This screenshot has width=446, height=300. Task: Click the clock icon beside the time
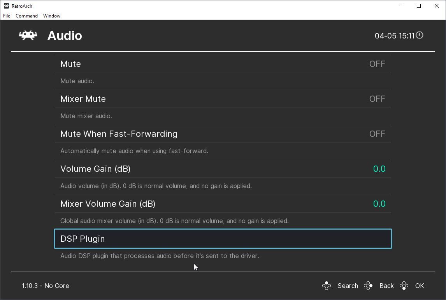pyautogui.click(x=420, y=35)
